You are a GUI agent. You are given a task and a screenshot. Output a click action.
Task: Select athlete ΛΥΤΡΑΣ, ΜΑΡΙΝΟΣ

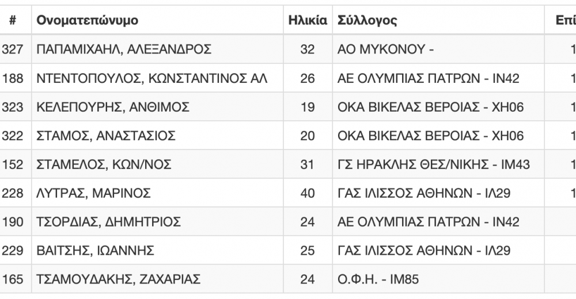point(93,193)
